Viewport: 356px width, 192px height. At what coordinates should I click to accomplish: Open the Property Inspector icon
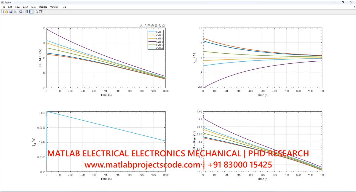[x=41, y=12]
